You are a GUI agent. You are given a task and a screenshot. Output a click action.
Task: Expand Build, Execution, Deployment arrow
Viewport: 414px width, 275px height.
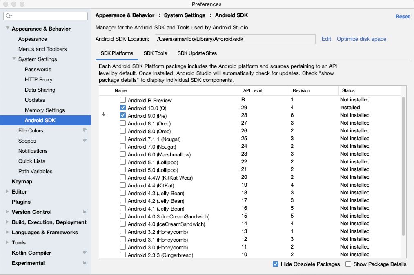click(x=7, y=222)
